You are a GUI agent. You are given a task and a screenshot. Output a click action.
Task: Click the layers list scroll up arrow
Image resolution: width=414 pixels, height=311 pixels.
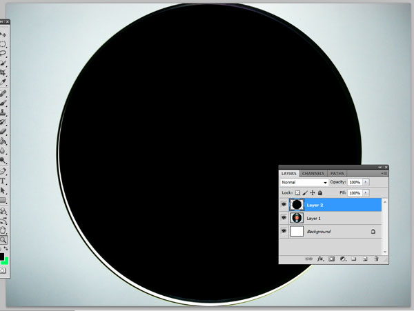385,202
